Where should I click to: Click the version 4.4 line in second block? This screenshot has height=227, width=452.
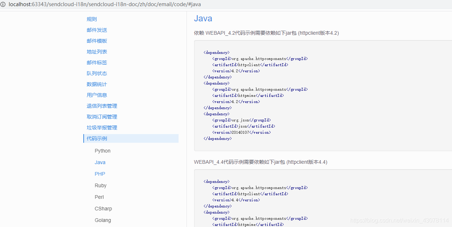236,200
